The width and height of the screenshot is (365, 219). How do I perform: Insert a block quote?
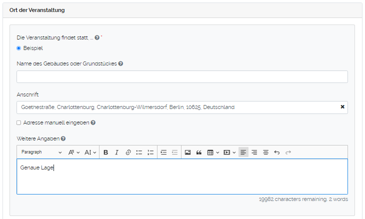click(198, 152)
